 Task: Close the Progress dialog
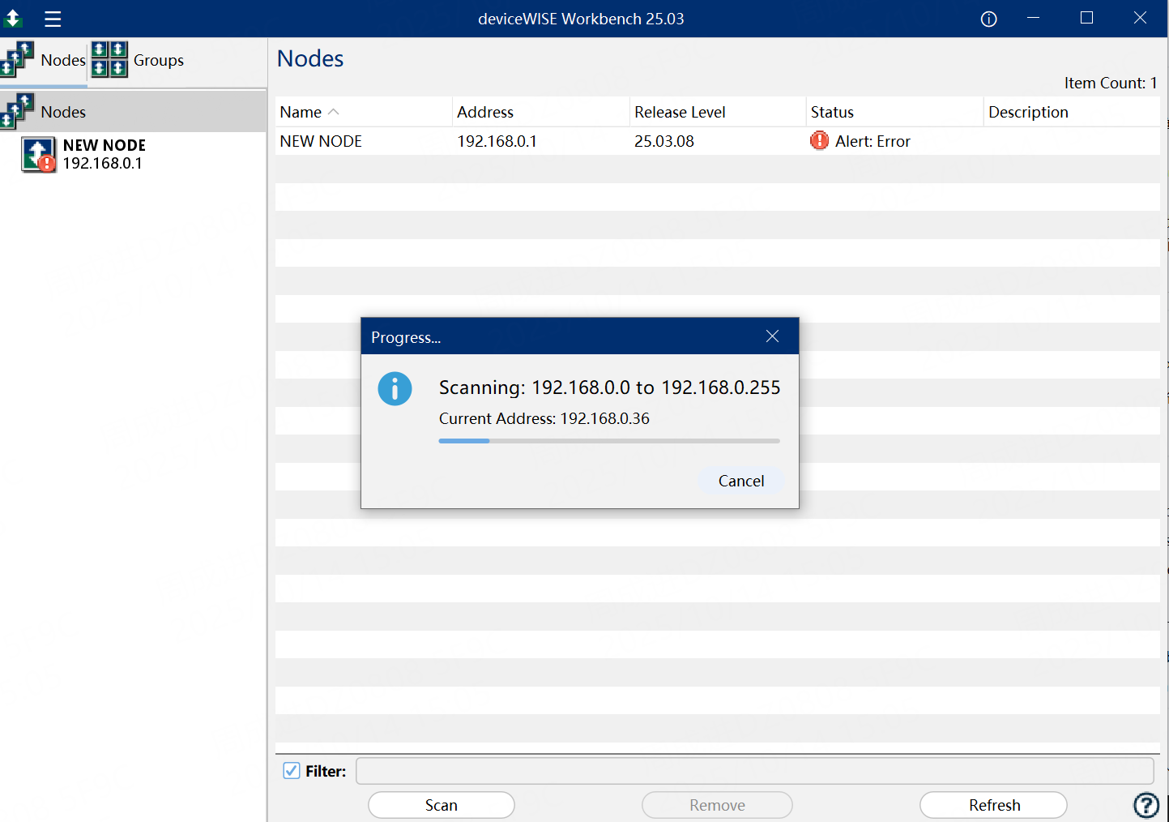coord(772,336)
